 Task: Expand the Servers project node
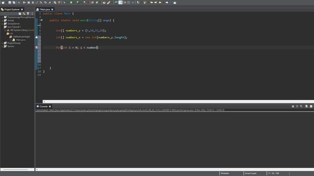tap(2, 46)
